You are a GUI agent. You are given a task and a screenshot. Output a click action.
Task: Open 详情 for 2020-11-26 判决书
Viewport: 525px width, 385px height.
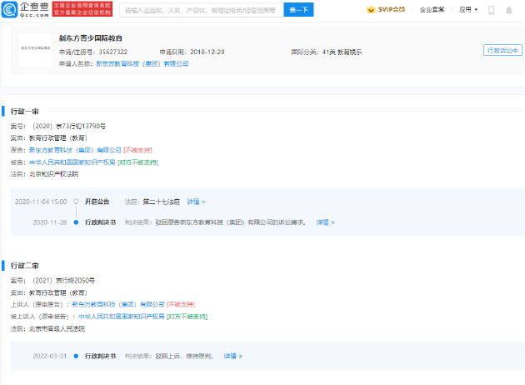[326, 222]
